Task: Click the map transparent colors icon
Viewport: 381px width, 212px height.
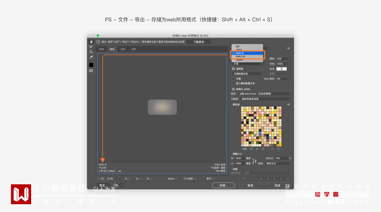Action: point(251,149)
